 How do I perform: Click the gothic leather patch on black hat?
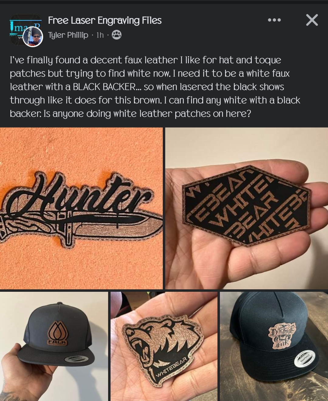click(282, 335)
